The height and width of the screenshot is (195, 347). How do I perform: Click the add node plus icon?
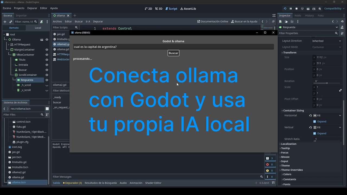(x=5, y=22)
